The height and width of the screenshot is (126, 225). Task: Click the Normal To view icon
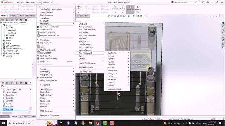point(138,9)
